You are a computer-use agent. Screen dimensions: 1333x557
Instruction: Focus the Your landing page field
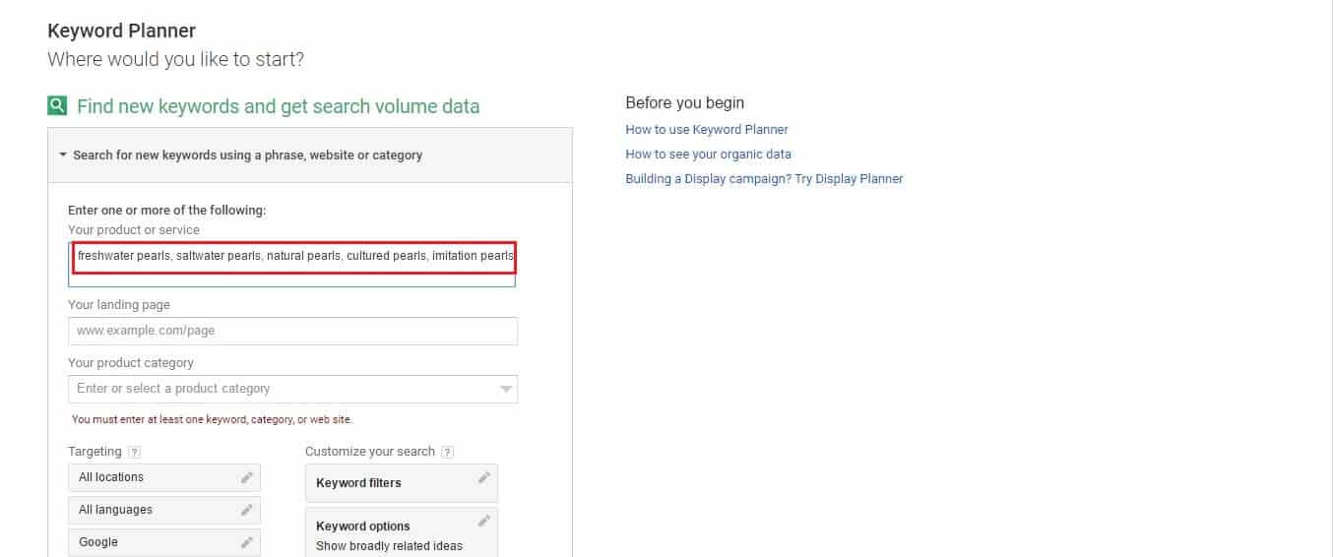292,331
